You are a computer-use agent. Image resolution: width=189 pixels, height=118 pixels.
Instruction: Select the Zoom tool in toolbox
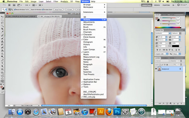point(2,82)
